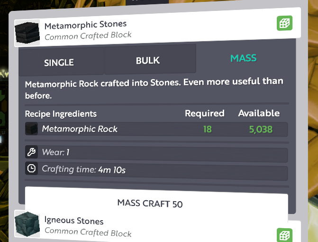
Task: Click the Required amount 18
Action: pyautogui.click(x=208, y=130)
